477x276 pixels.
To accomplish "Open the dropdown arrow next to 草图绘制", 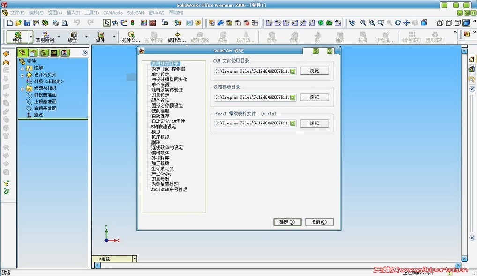I will point(59,37).
